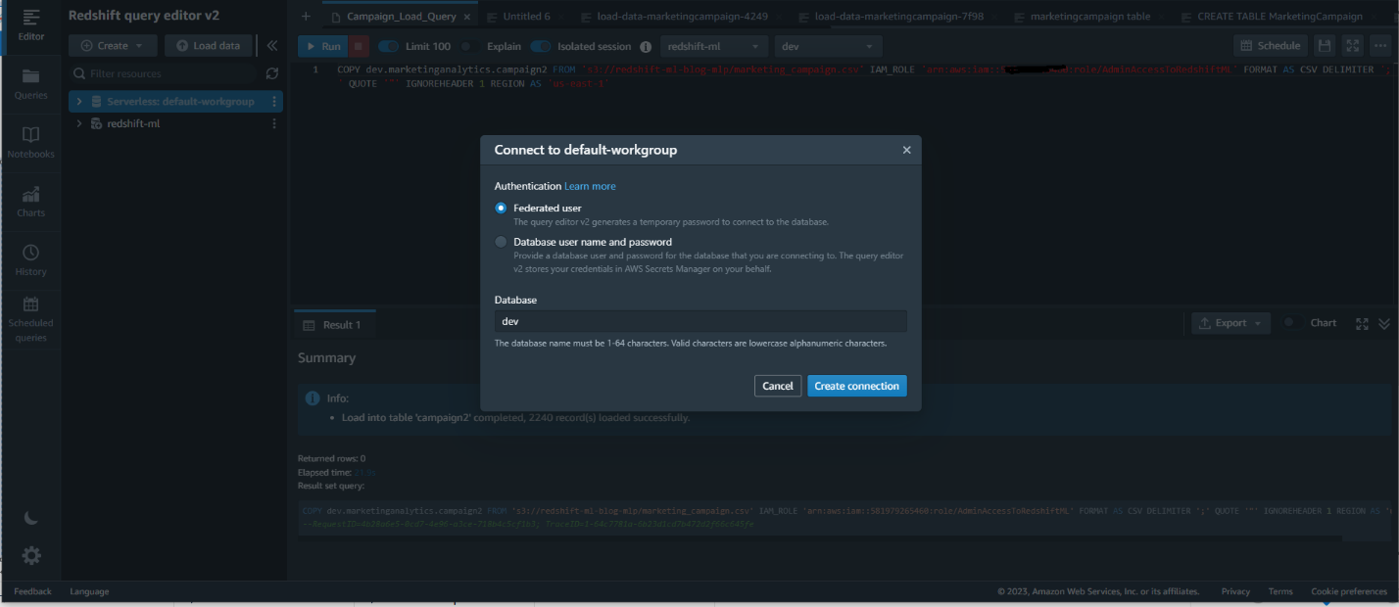1399x607 pixels.
Task: Open the Editor view in sidebar
Action: tap(31, 24)
